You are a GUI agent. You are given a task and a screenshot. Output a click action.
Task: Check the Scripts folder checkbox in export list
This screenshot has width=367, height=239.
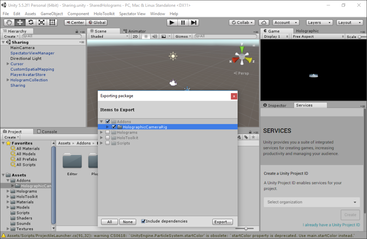pos(108,143)
